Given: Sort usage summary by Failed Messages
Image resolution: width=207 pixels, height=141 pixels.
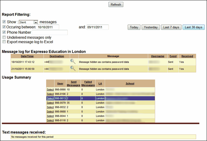Looking at the screenshot, I should [88, 84].
